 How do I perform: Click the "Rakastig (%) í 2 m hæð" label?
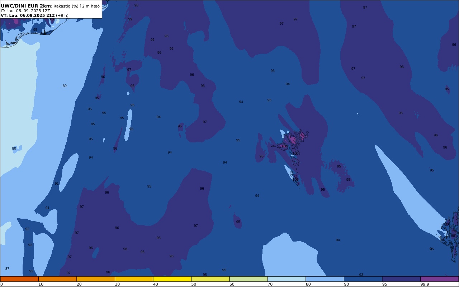point(77,6)
